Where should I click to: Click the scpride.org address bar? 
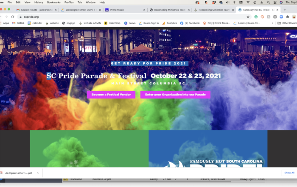click(x=132, y=17)
